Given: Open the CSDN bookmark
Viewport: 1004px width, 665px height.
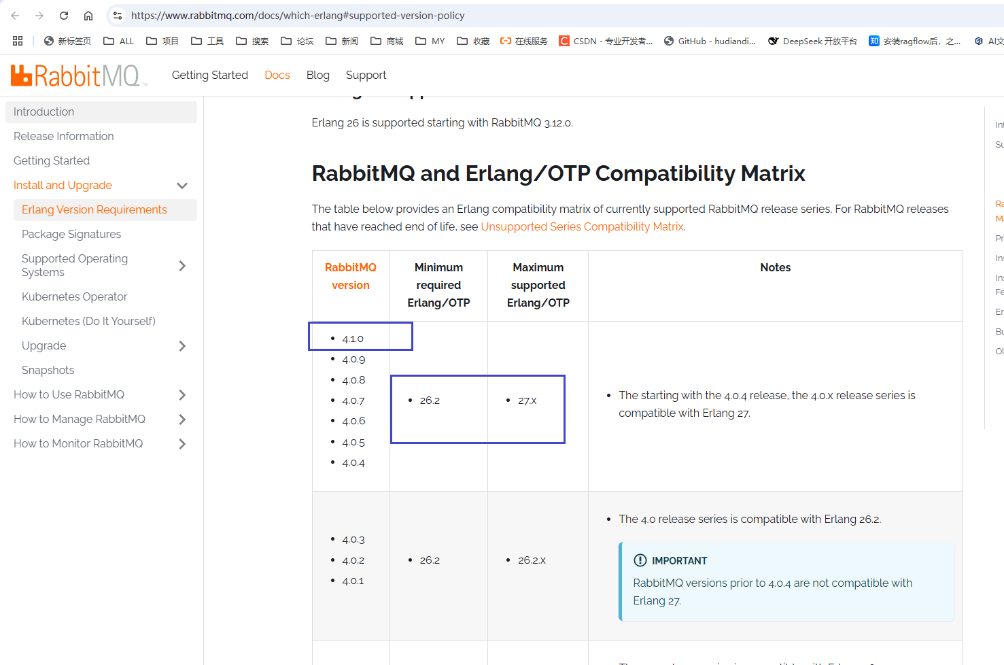Looking at the screenshot, I should pyautogui.click(x=606, y=41).
